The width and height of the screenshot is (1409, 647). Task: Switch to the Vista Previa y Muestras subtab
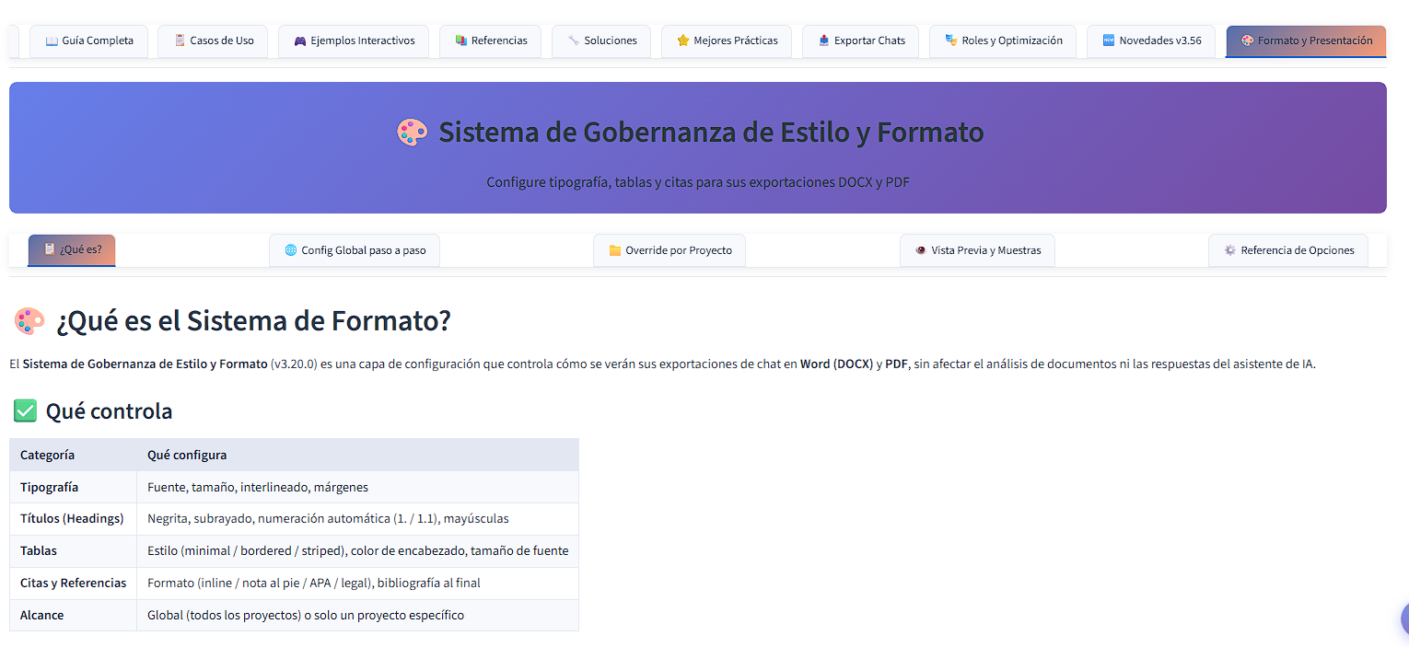[977, 249]
